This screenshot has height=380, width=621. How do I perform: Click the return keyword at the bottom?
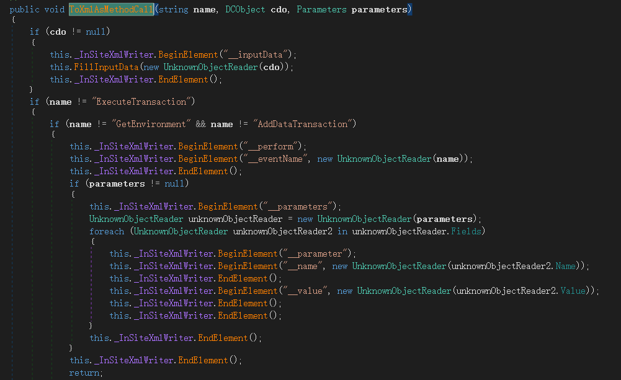tap(85, 373)
